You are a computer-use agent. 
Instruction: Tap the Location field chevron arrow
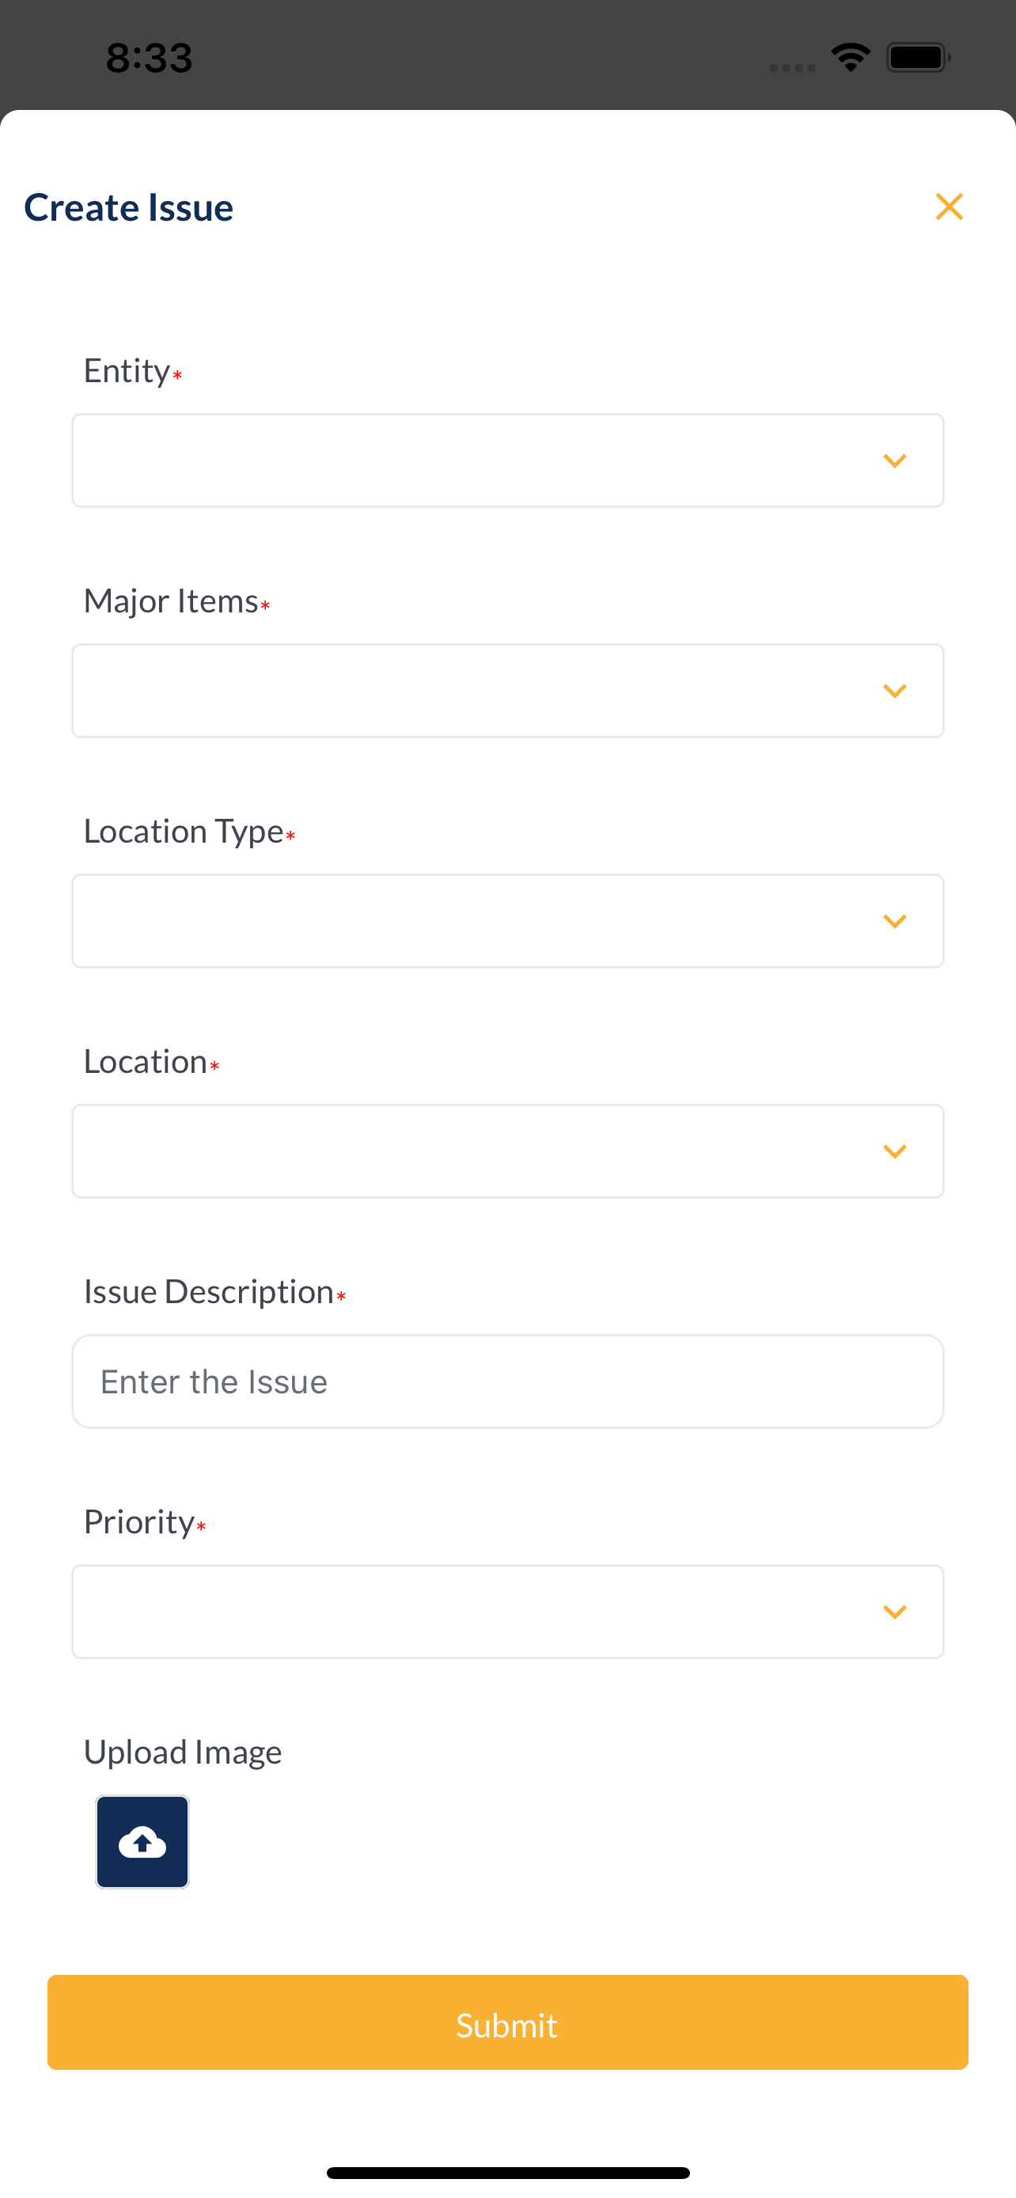(x=894, y=1152)
